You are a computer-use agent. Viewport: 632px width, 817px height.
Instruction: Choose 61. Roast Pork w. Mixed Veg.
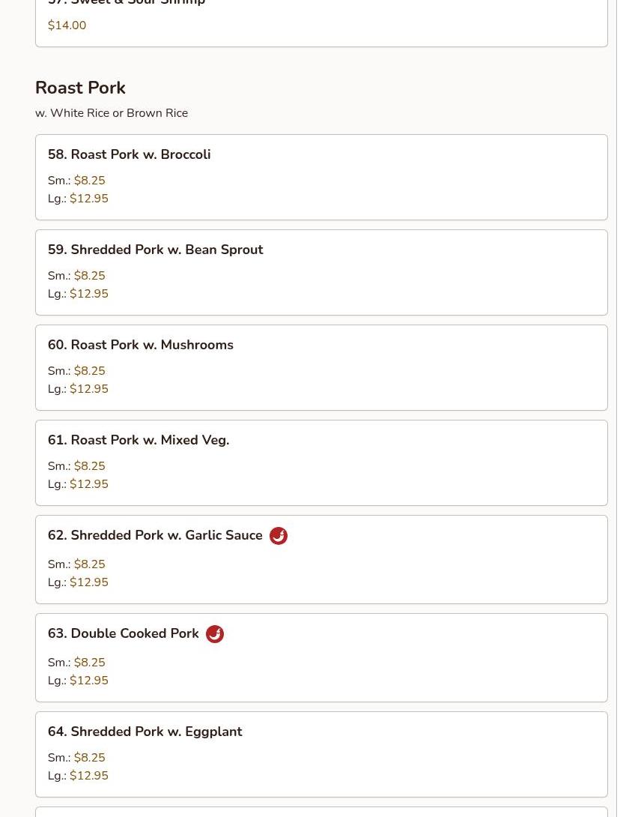tap(139, 440)
